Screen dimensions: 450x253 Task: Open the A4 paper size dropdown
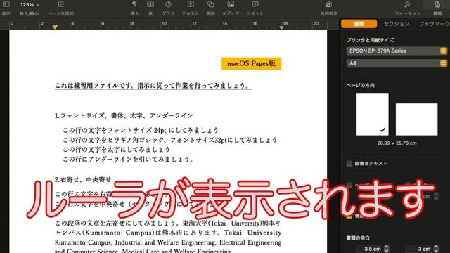click(x=397, y=63)
